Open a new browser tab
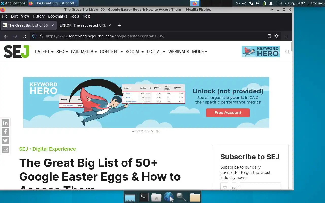 (119, 25)
